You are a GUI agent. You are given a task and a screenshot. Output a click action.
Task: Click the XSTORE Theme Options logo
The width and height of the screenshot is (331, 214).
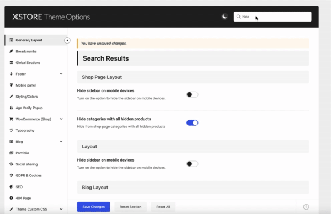coord(51,17)
